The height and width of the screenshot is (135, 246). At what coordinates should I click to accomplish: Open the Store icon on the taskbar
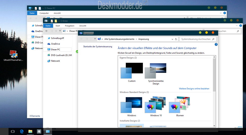pyautogui.click(x=39, y=131)
